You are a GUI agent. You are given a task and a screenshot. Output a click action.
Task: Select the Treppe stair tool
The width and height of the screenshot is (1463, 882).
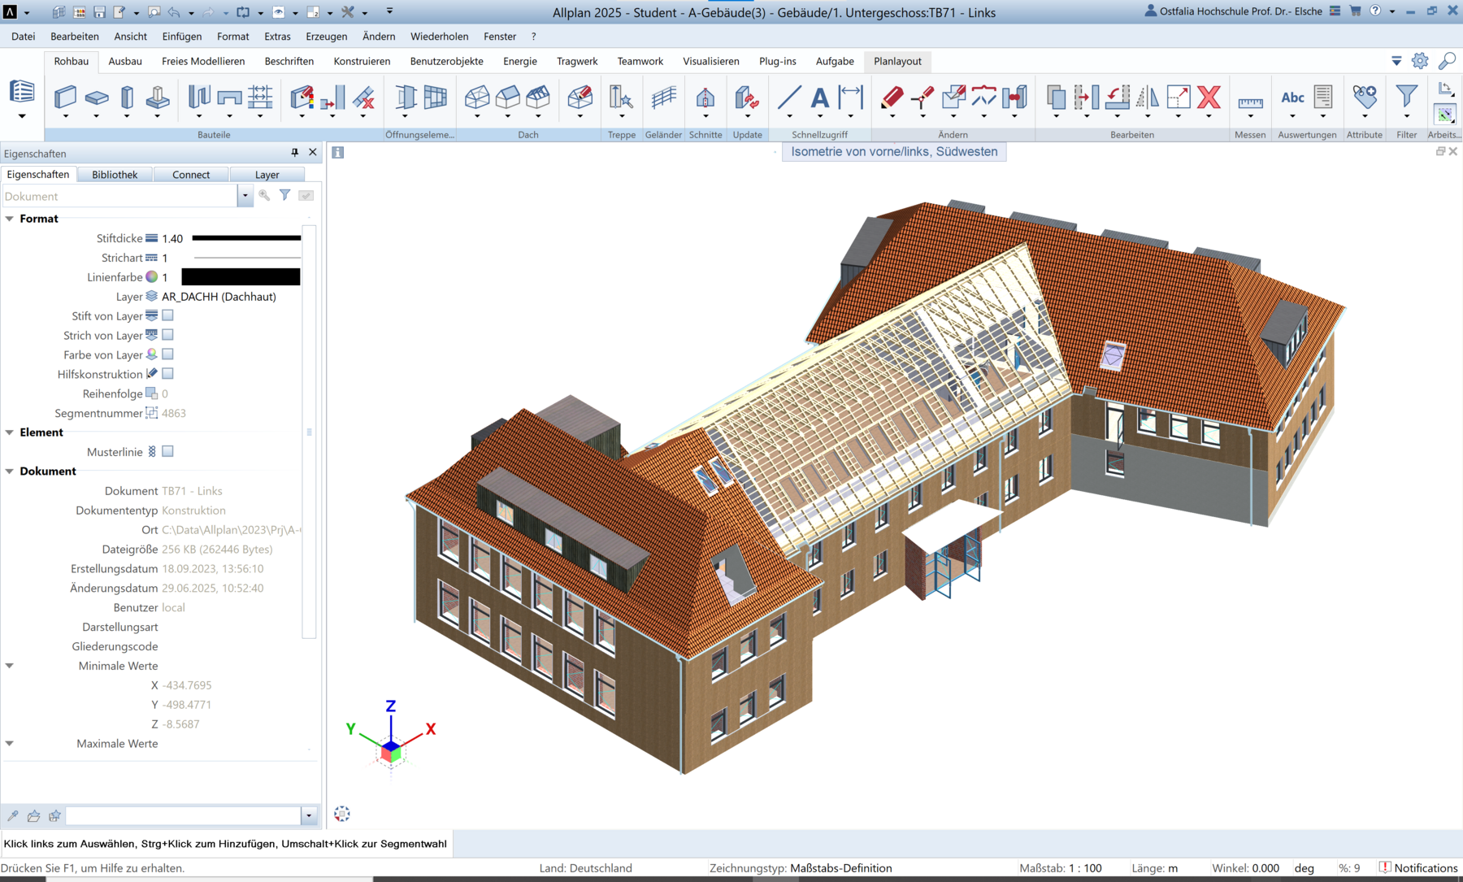click(x=621, y=98)
